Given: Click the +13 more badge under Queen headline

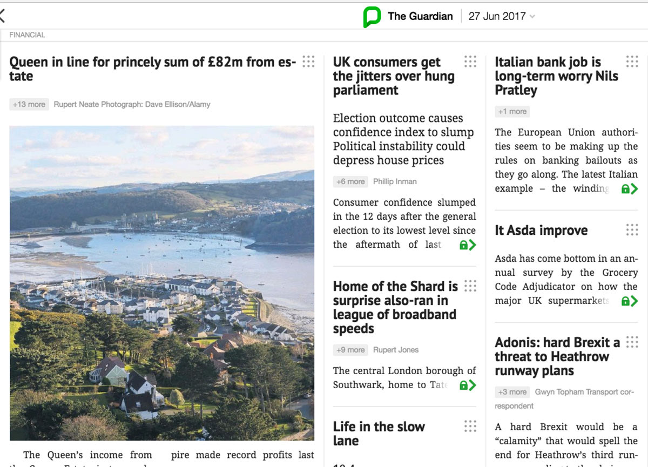Looking at the screenshot, I should (29, 104).
